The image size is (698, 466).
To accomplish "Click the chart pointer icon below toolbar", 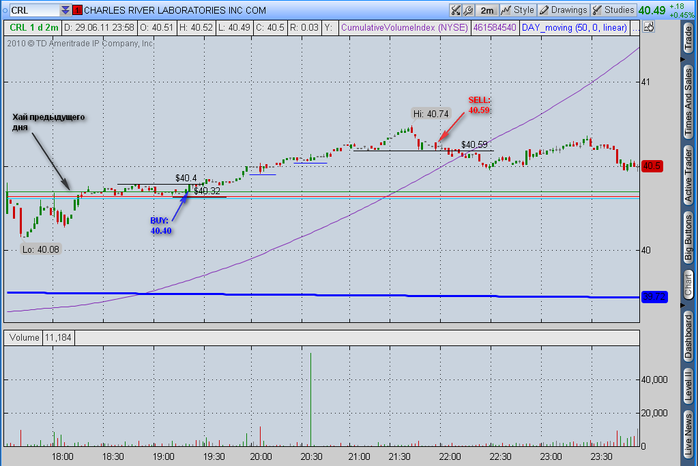I will click(x=649, y=27).
